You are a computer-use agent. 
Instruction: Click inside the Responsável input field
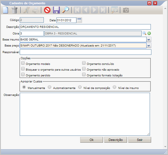pos(86,52)
